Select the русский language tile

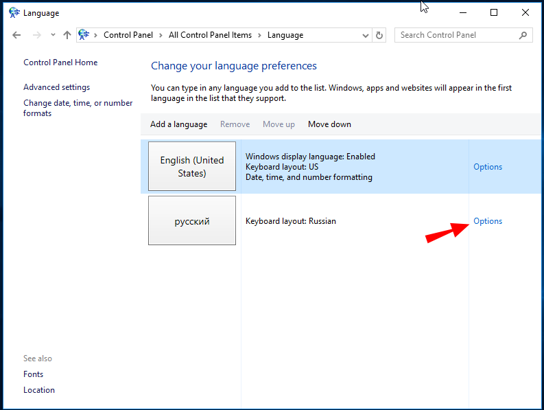[192, 220]
